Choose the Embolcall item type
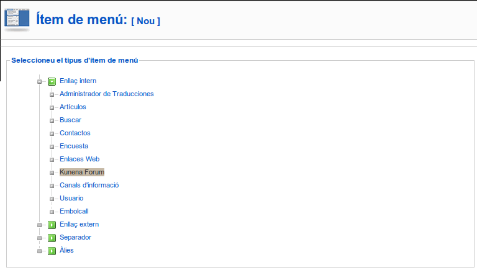Viewport: 477px width, 270px height. (75, 212)
